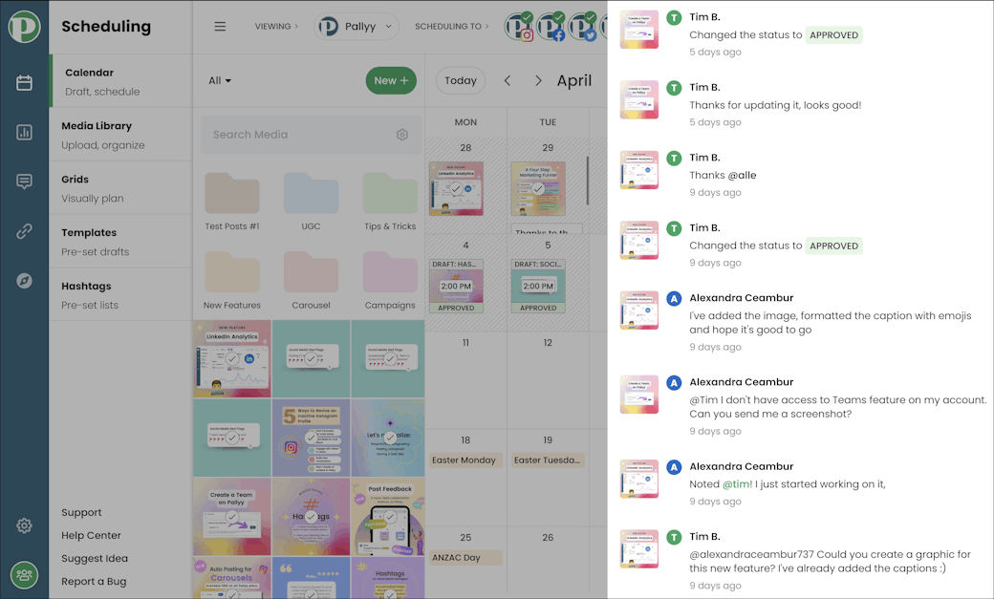Open the Explore compass icon
Screen dimensions: 994x599
(24, 281)
